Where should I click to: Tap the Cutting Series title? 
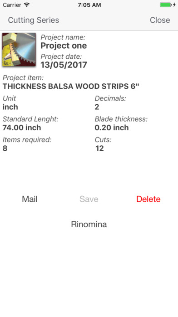point(34,20)
